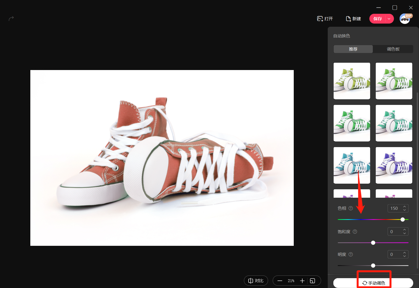Click the redo arrow icon
The image size is (419, 288).
[x=11, y=19]
